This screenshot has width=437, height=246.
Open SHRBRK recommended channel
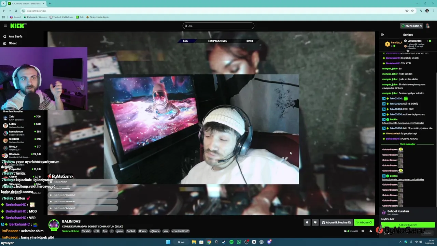22,140
